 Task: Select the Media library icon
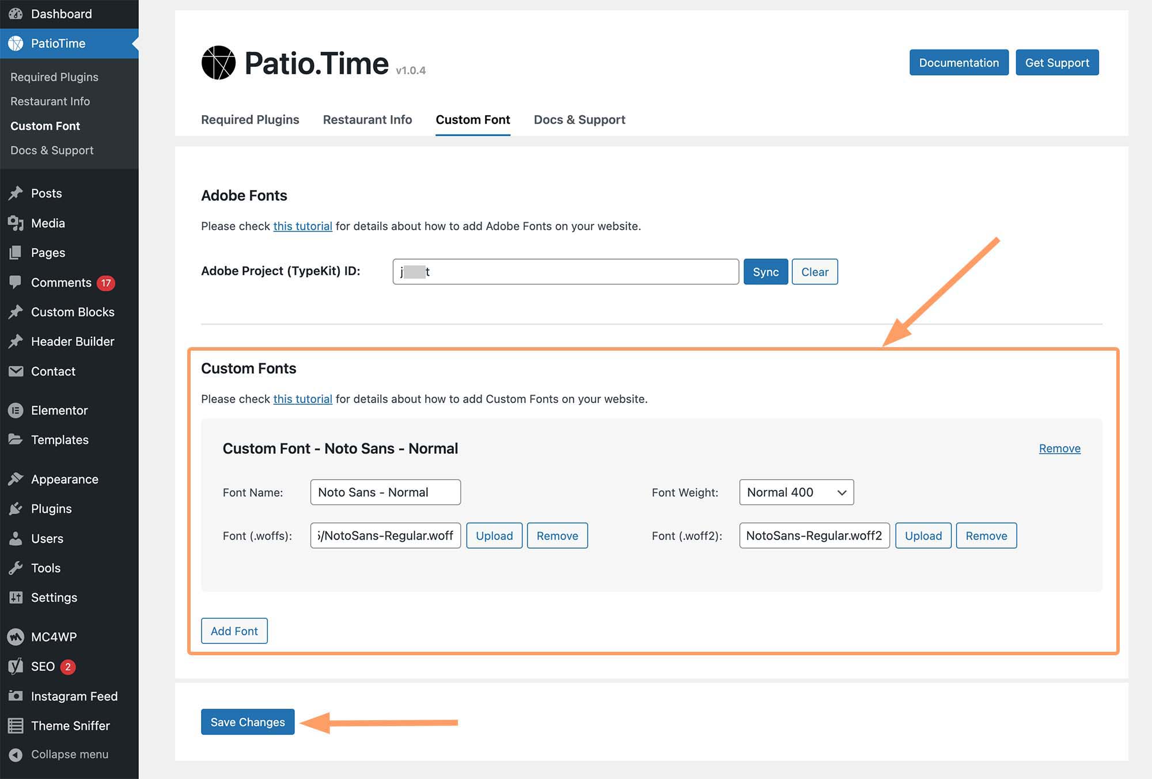click(16, 223)
